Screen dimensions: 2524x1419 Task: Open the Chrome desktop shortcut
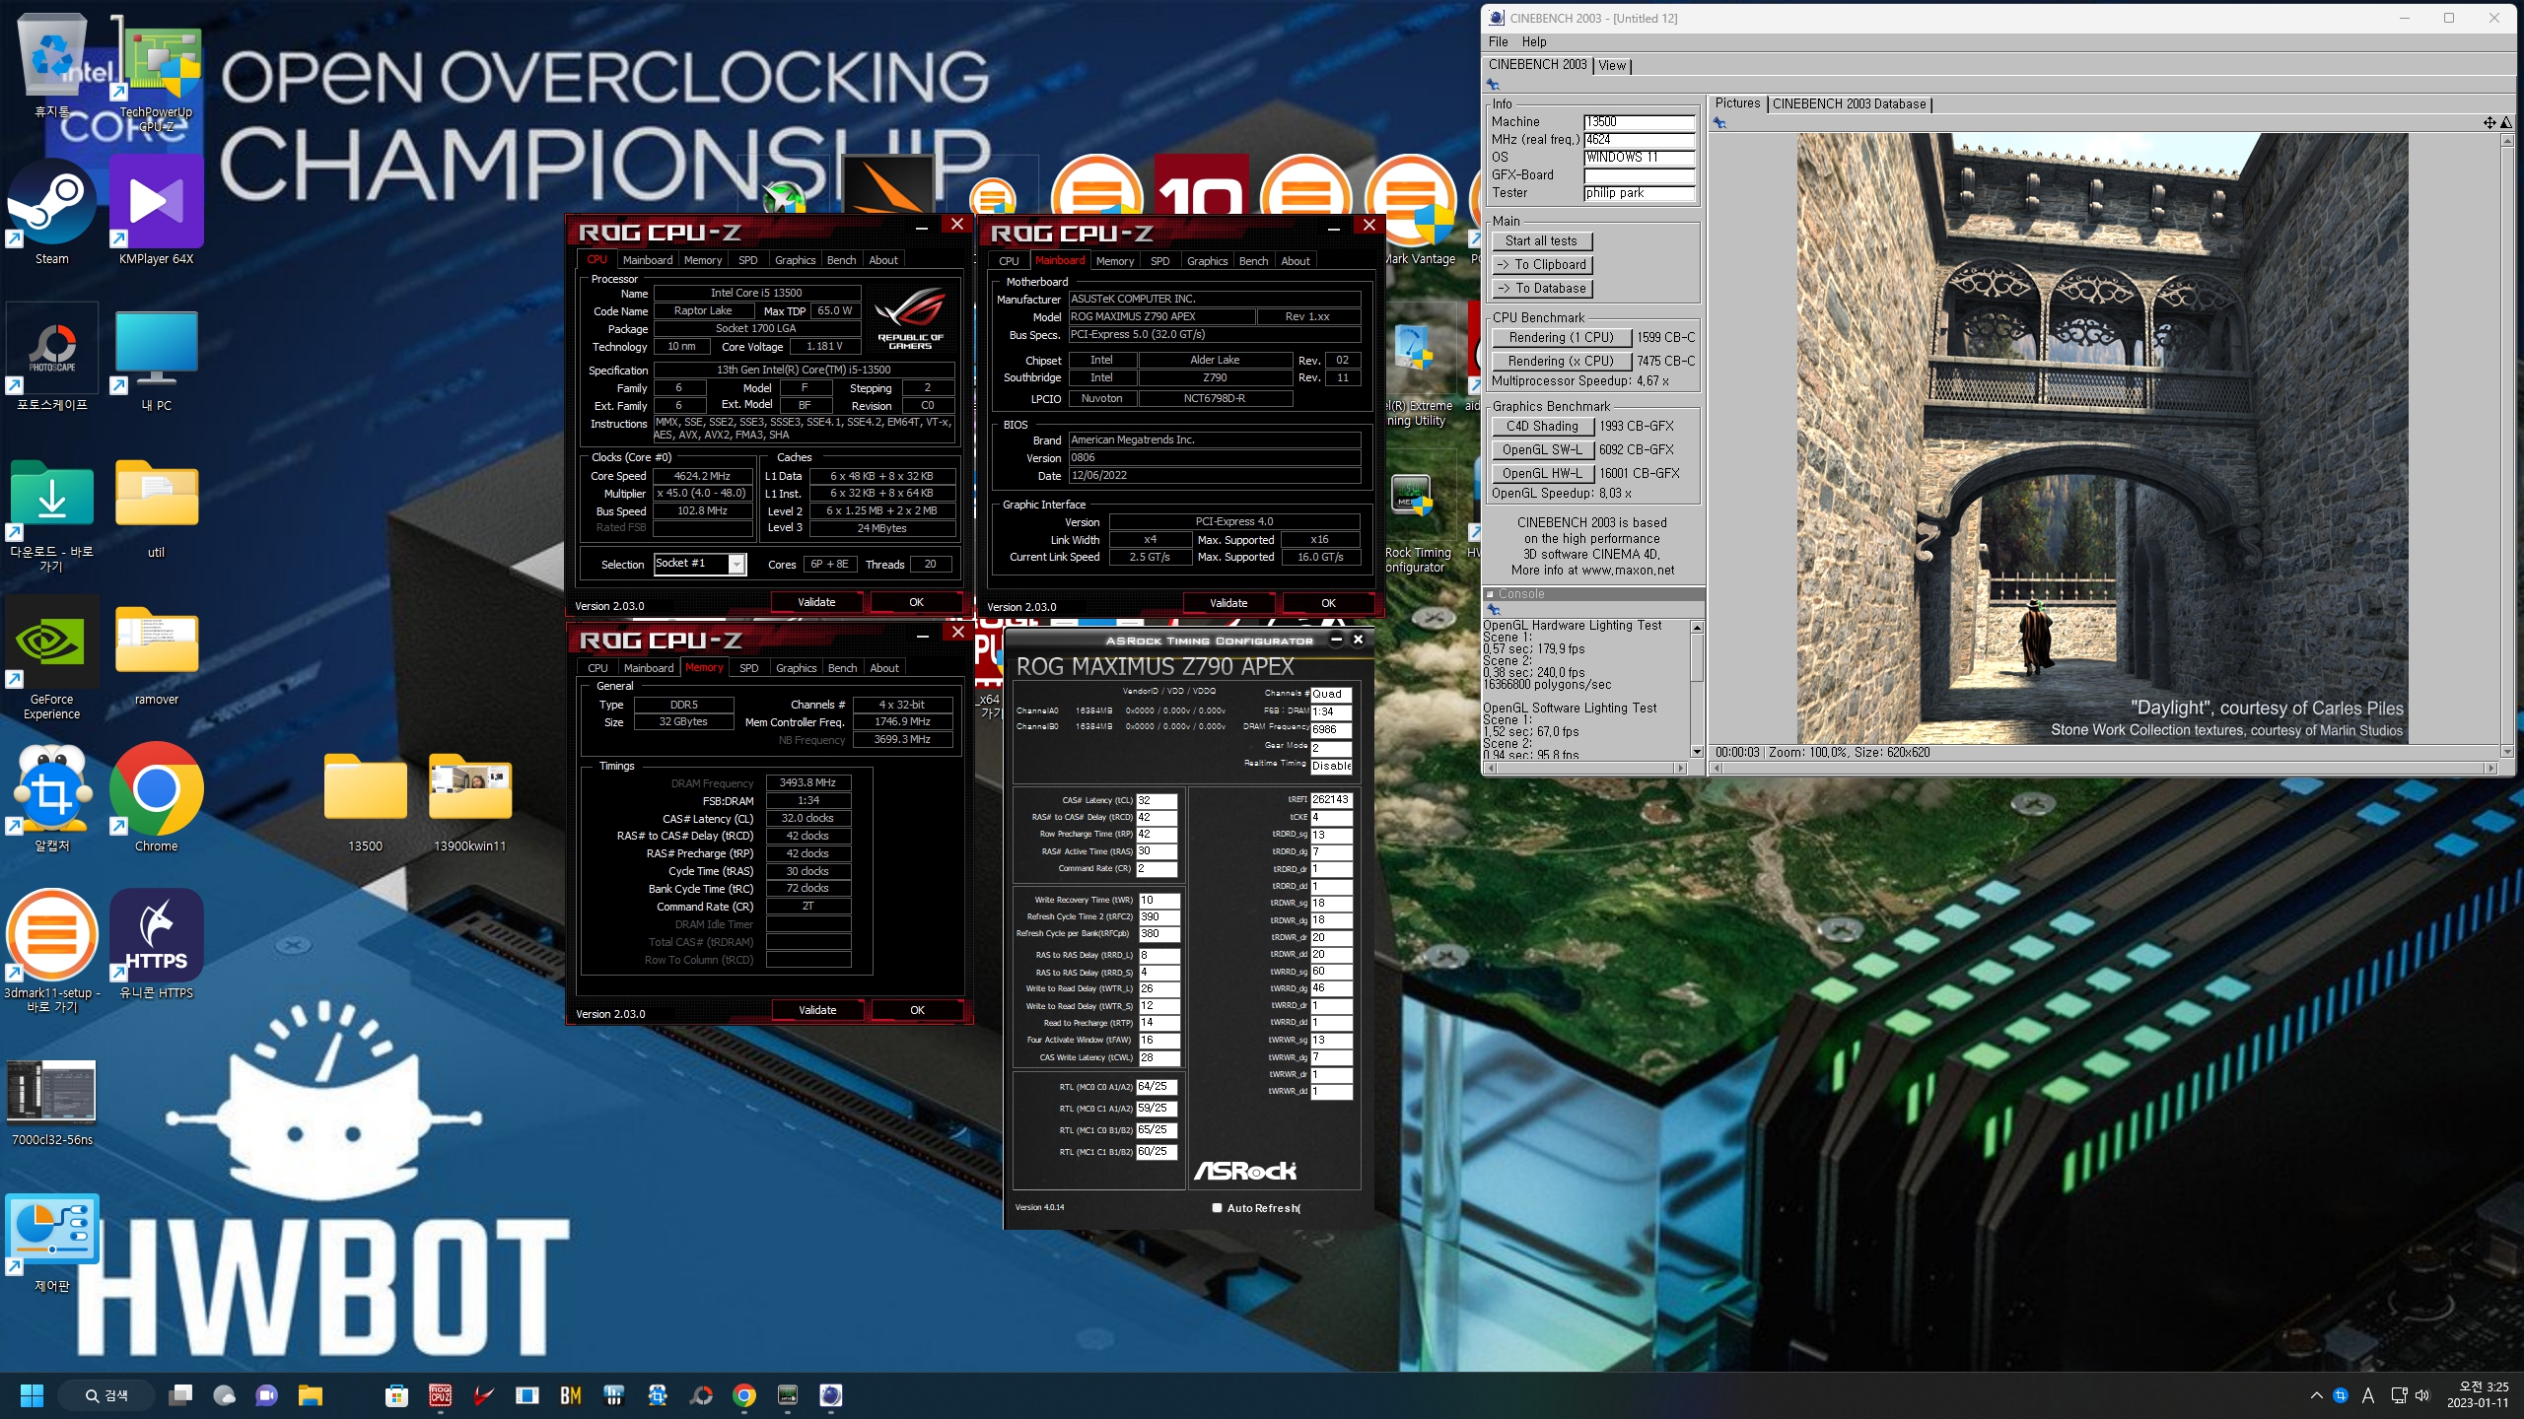[x=156, y=798]
